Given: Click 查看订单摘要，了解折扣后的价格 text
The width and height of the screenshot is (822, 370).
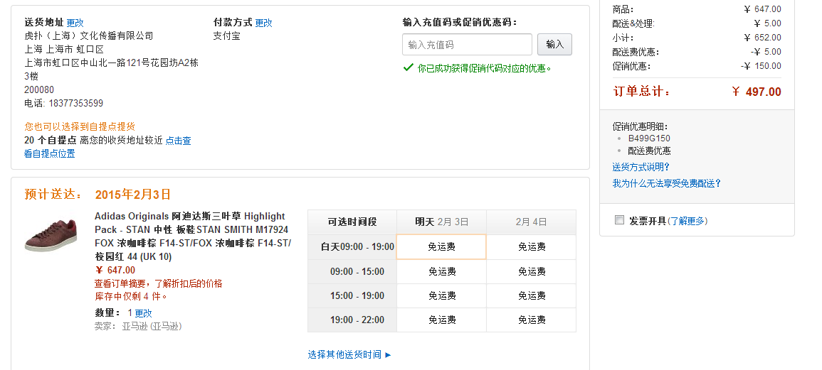Looking at the screenshot, I should click(158, 283).
